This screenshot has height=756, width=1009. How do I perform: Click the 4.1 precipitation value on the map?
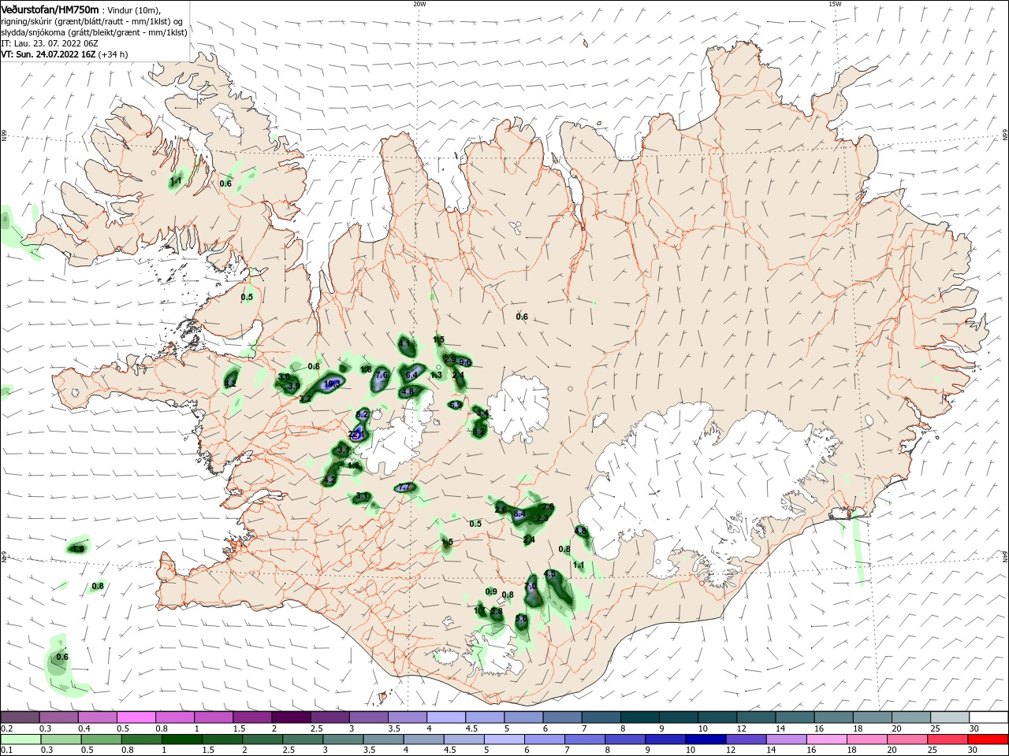coord(405,344)
